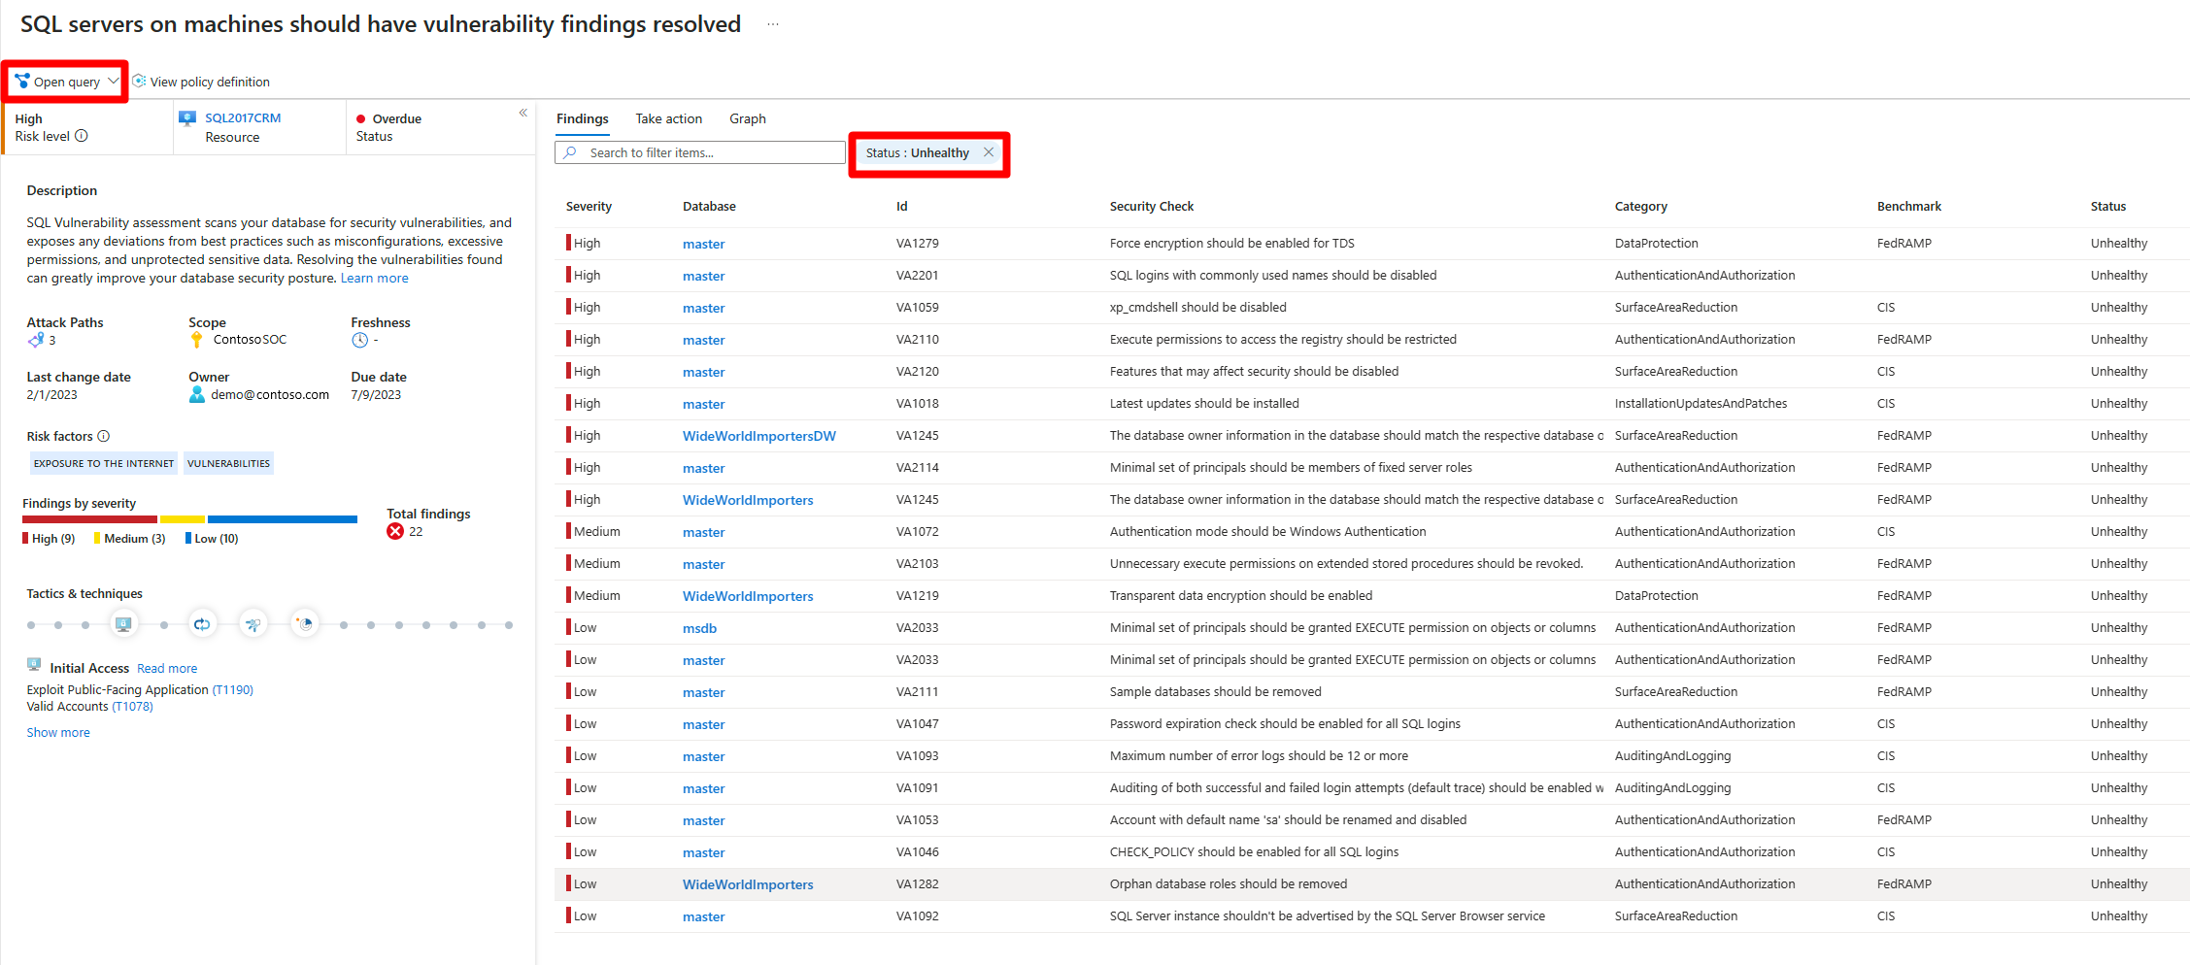The width and height of the screenshot is (2190, 965).
Task: Select the Initial Access tactic icon in timeline
Action: pos(123,624)
